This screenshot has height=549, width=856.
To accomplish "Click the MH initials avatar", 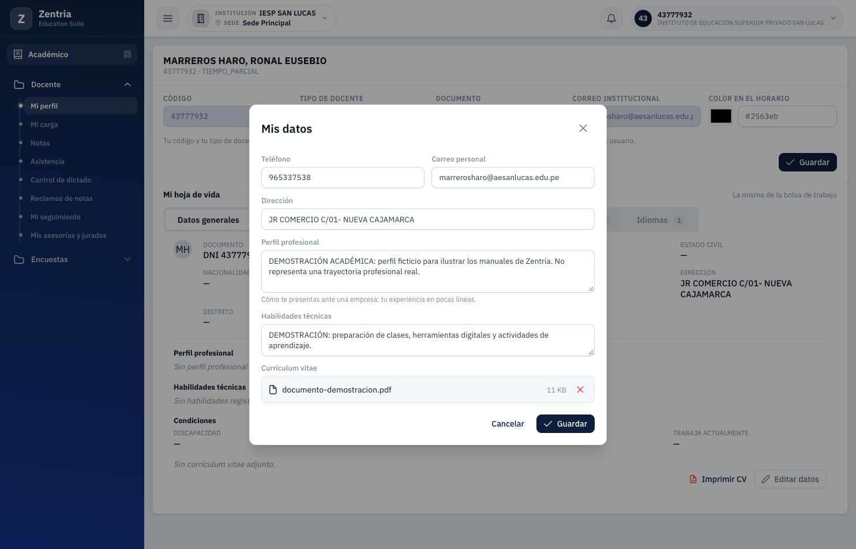I will 183,249.
